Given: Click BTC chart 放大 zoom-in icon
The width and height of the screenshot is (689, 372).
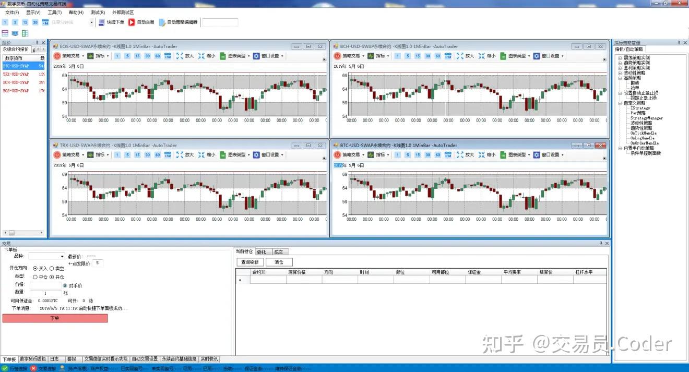Looking at the screenshot, I should pyautogui.click(x=460, y=155).
